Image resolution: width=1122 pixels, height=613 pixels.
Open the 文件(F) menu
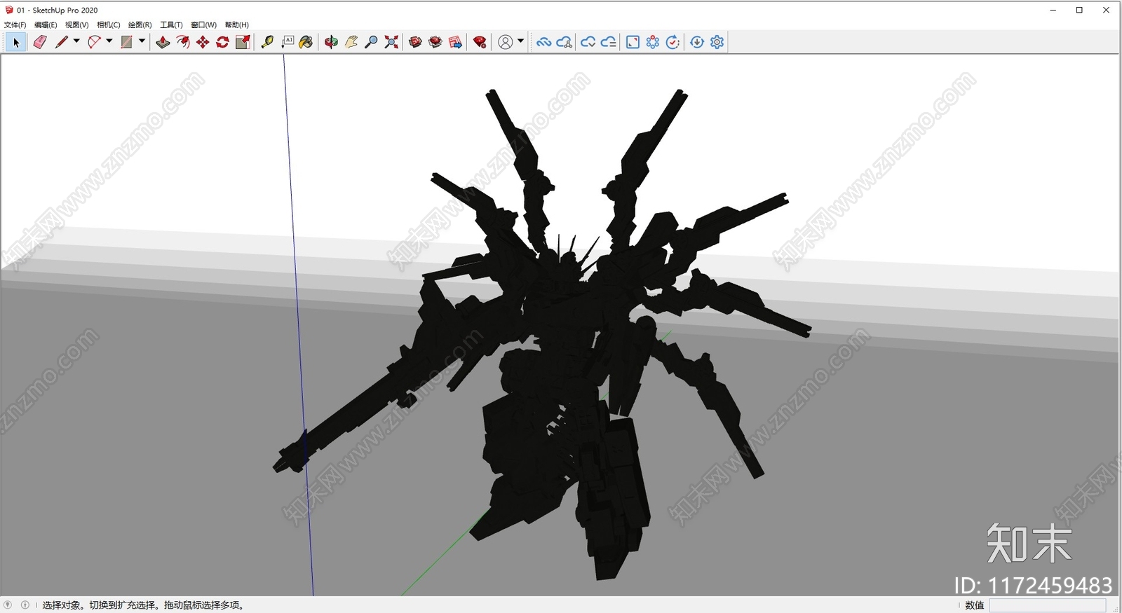point(15,25)
